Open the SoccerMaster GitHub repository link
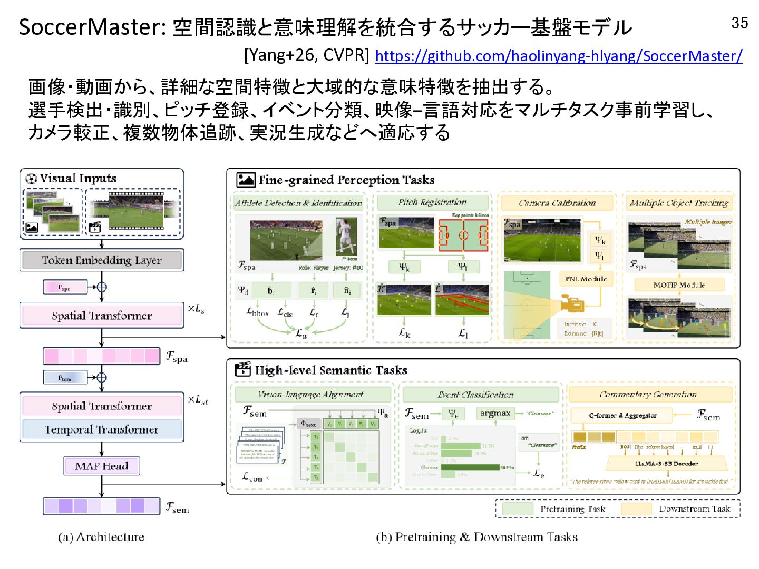The image size is (759, 569). (x=559, y=56)
